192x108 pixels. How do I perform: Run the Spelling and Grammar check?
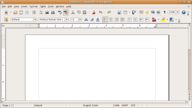pyautogui.click(x=60, y=12)
